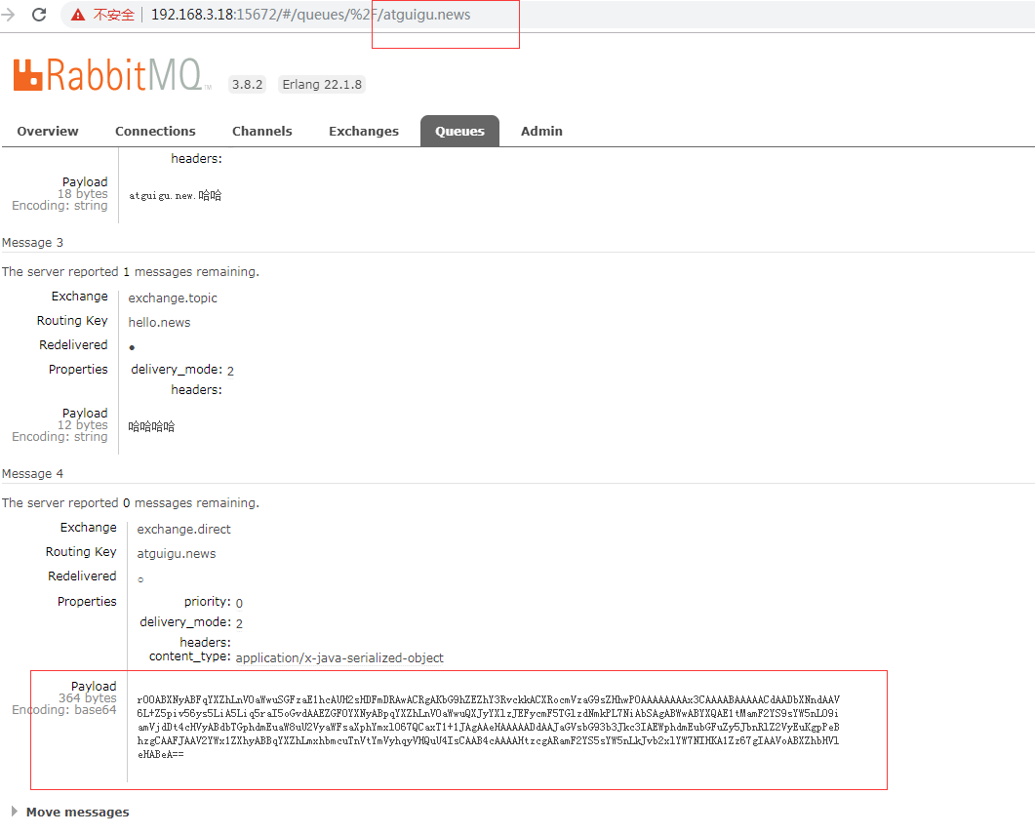1035x834 pixels.
Task: View the Exchanges tab
Action: pyautogui.click(x=363, y=131)
